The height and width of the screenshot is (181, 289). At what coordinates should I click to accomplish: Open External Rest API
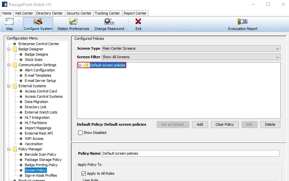(x=39, y=133)
